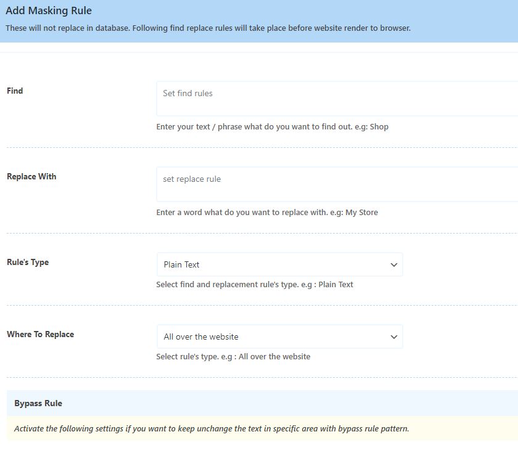Screen dimensions: 518x453
Task: Click the Rule's Type label
Action: (28, 262)
